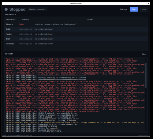Select the Bybit exchange name
This screenshot has height=139, width=153.
point(8,29)
